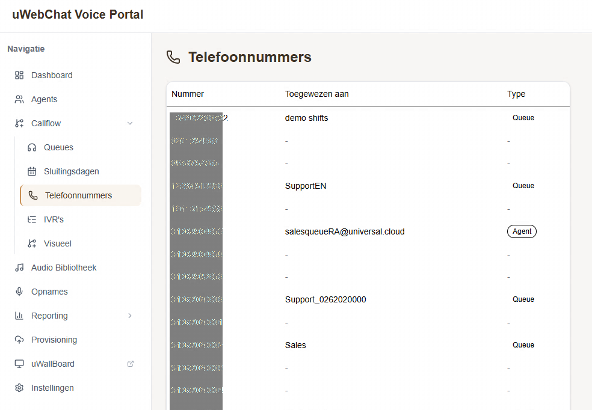Click the uWebChat Voice Portal title

point(78,14)
